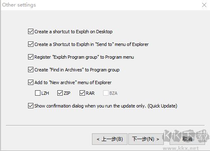Viewport: 210px width, 151px height.
Task: Close the Other settings dialog
Action: 204,5
